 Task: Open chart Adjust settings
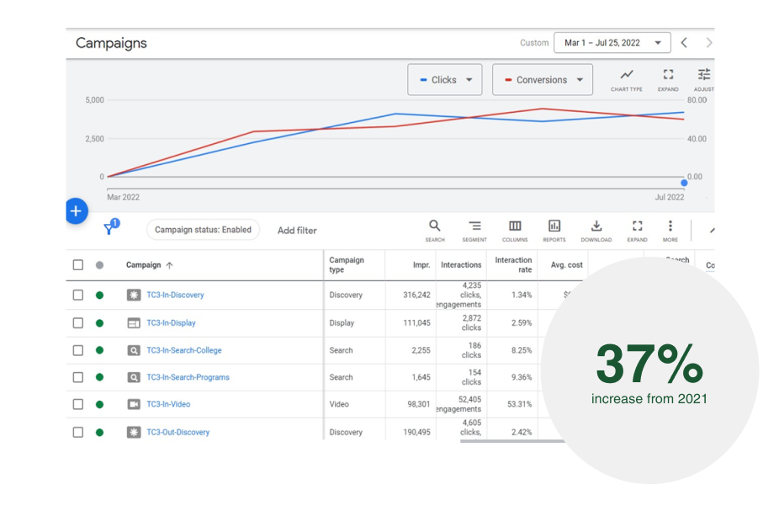tap(704, 80)
